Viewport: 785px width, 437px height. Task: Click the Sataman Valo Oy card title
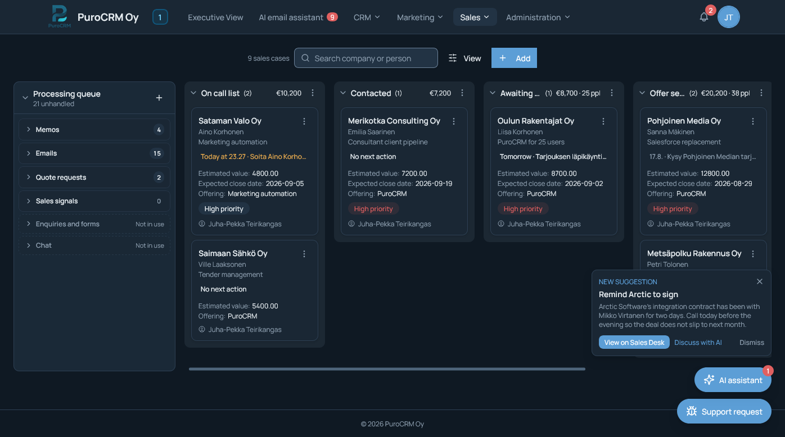pos(230,121)
